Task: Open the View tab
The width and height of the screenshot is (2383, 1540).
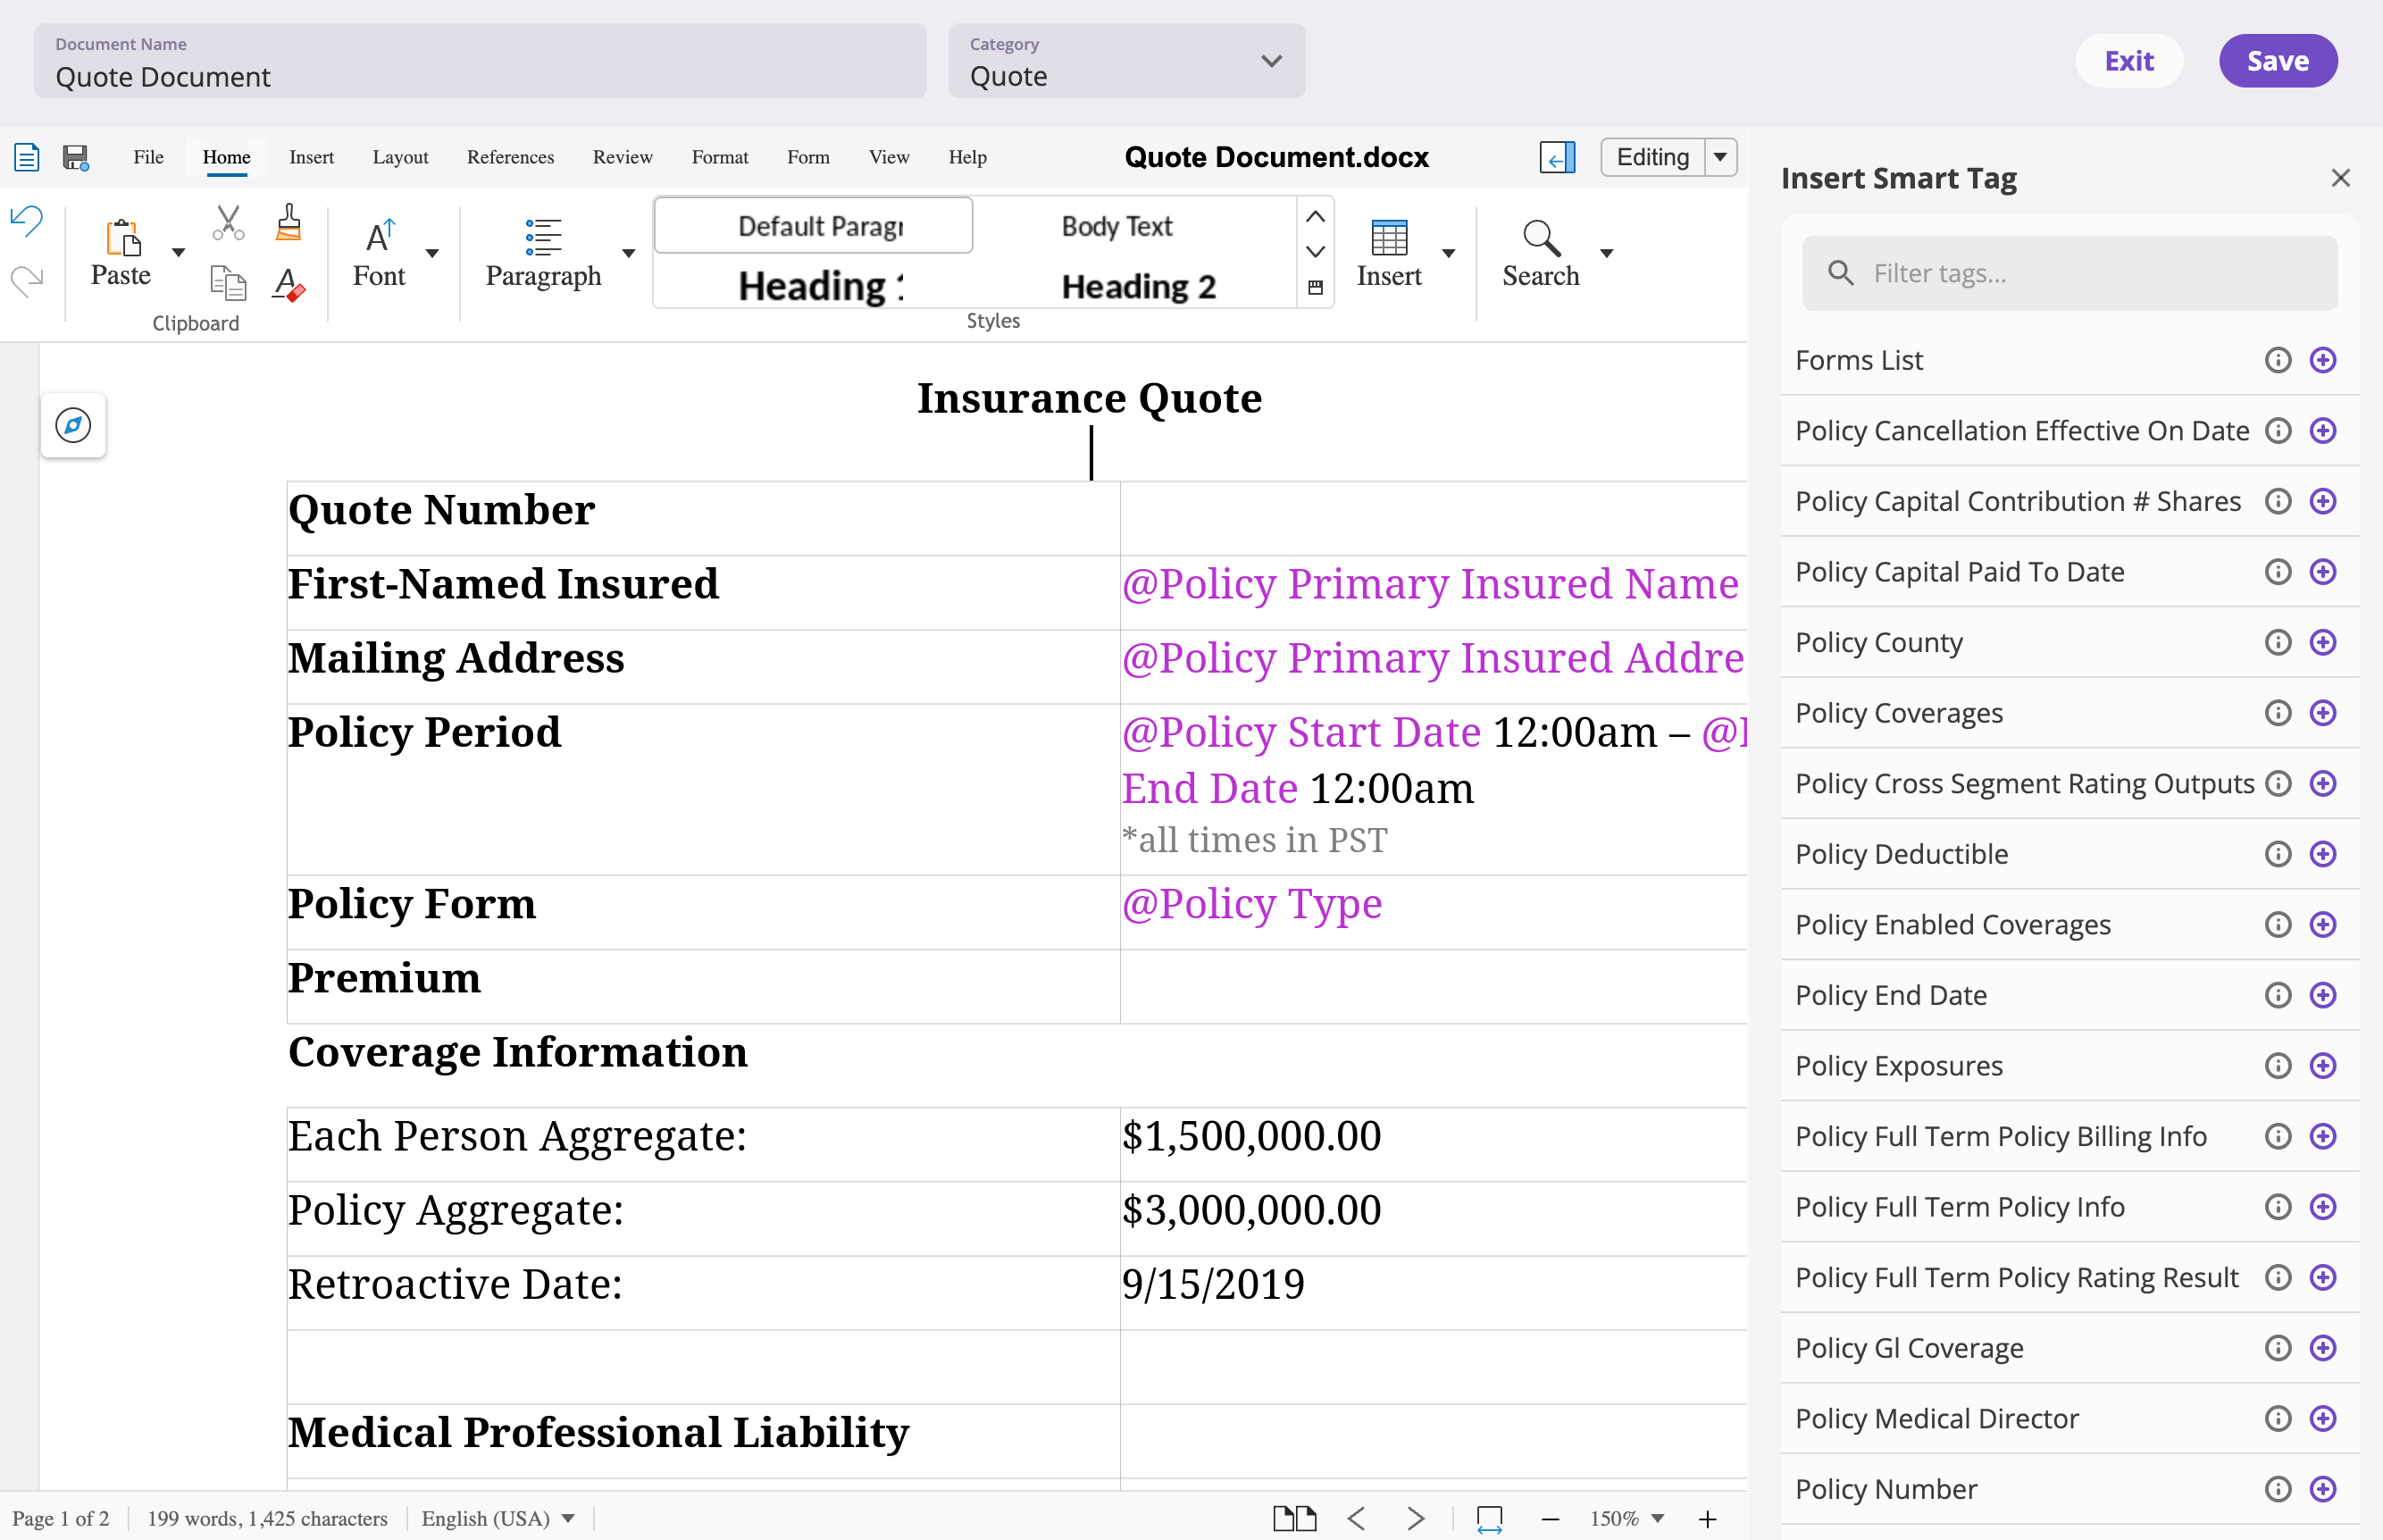Action: point(888,157)
